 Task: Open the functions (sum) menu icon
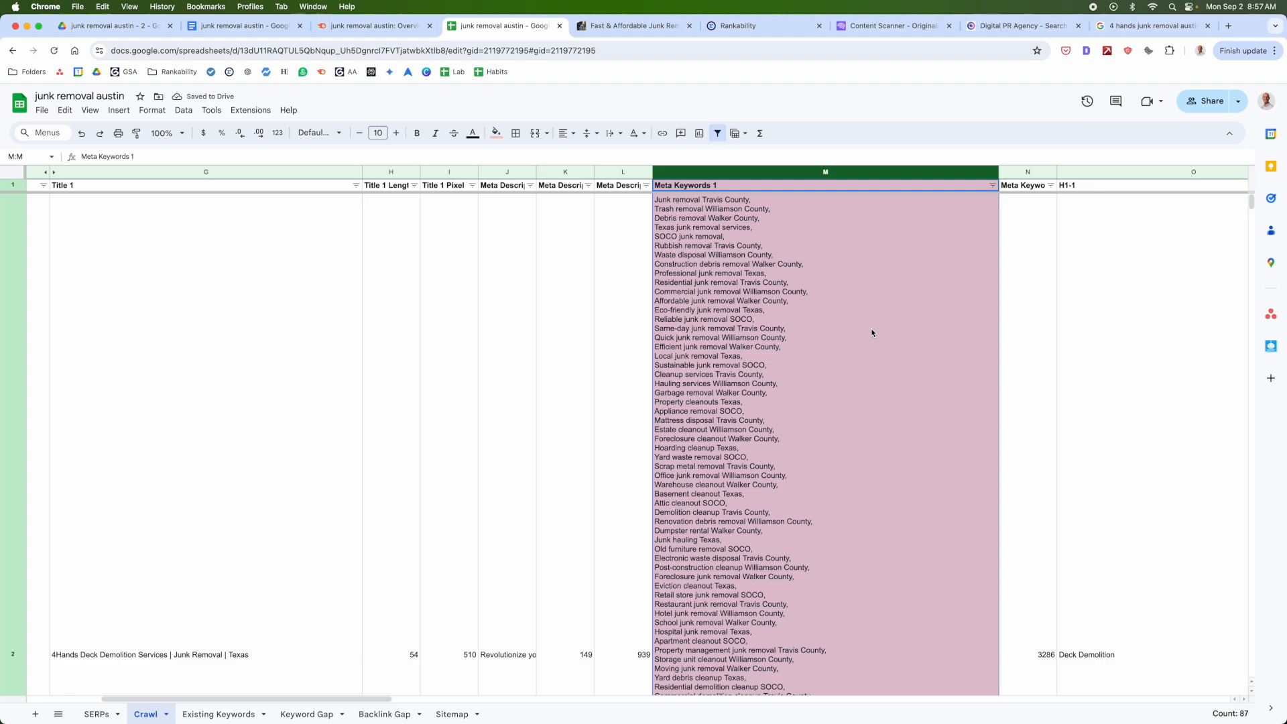[759, 133]
